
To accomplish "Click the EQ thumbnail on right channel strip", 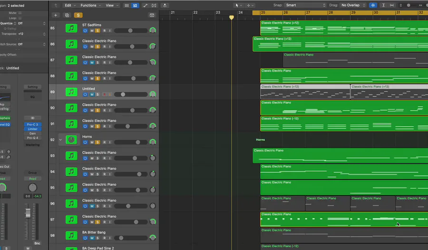I will click(x=32, y=97).
